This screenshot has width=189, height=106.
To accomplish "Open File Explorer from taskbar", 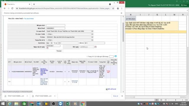I will pos(17,104).
